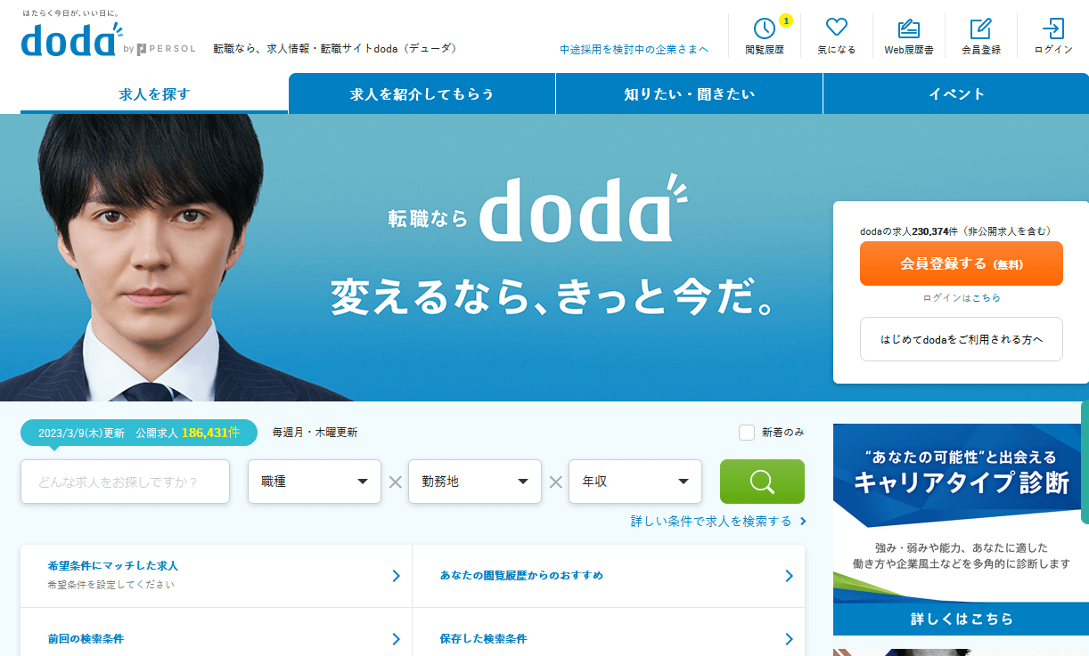The width and height of the screenshot is (1089, 656).
Task: Click the 保存した検索条件 link
Action: (x=483, y=639)
